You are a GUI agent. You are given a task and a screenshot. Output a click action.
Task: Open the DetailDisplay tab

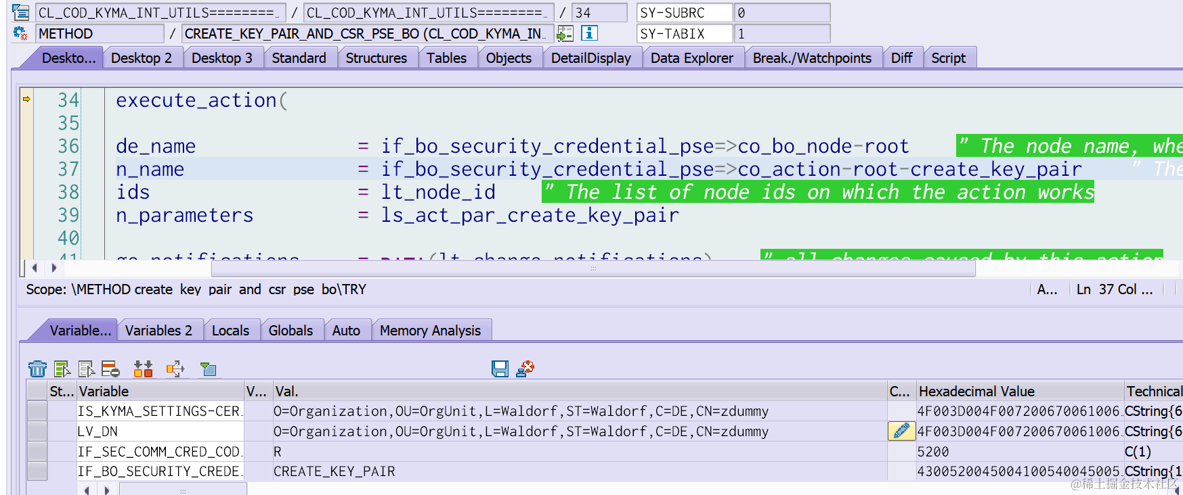[x=591, y=58]
